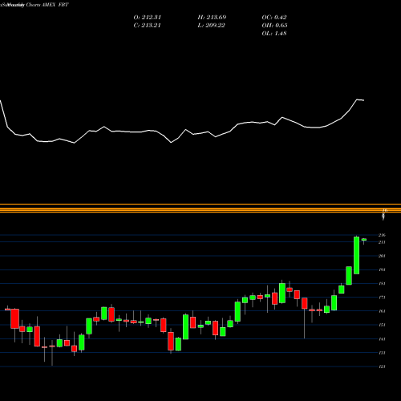Image resolution: width=401 pixels, height=401 pixels.
Task: Click the OH: 0.65 value
Action: [x=274, y=26]
